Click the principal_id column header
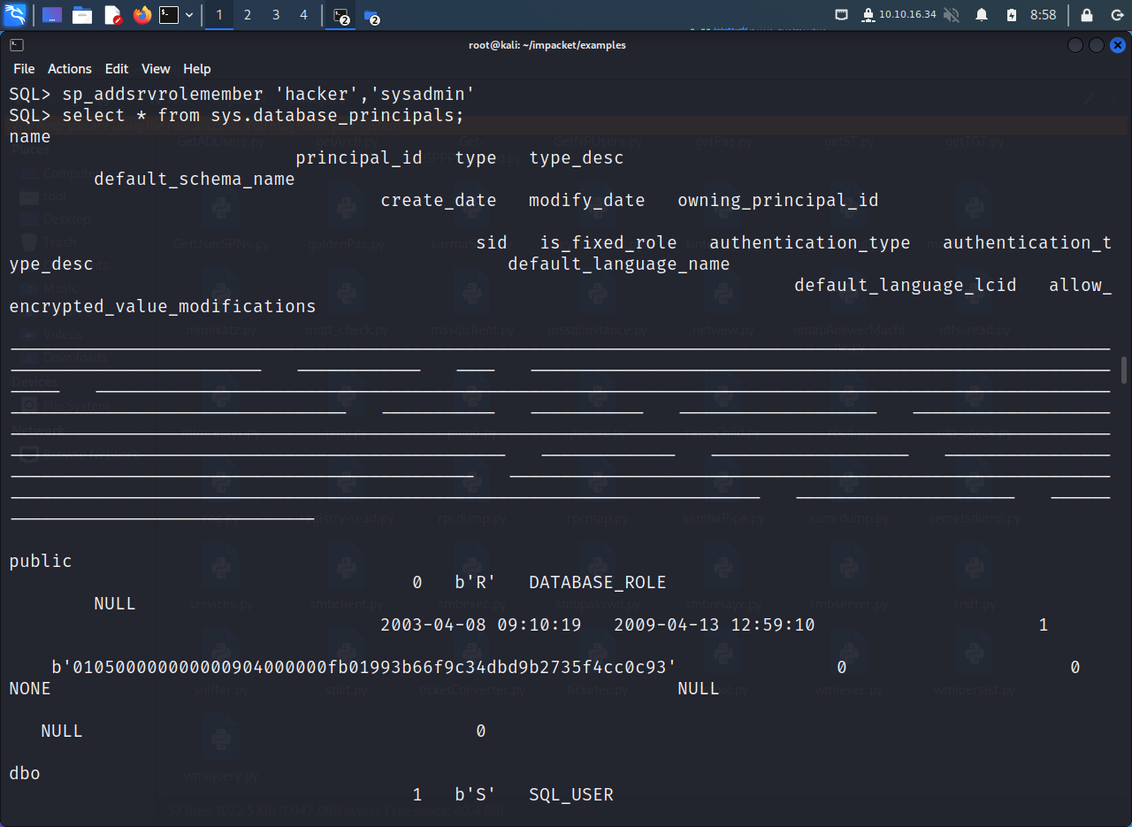 click(359, 157)
